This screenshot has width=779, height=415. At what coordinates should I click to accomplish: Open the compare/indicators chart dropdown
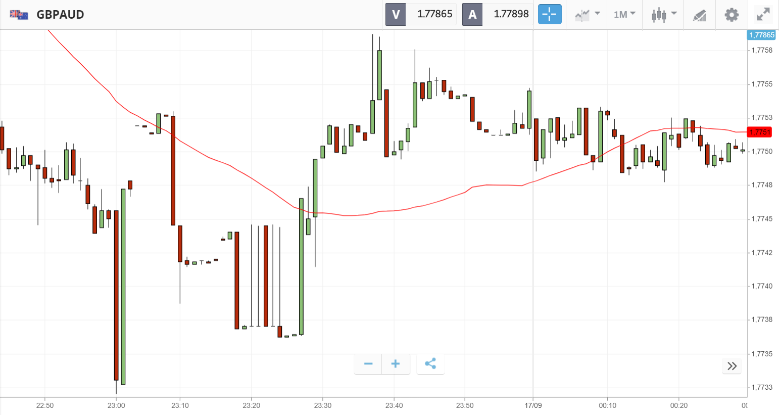coord(587,14)
